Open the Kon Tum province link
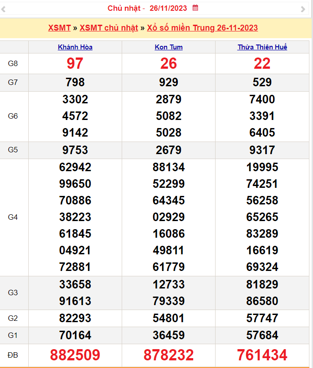 click(x=168, y=47)
